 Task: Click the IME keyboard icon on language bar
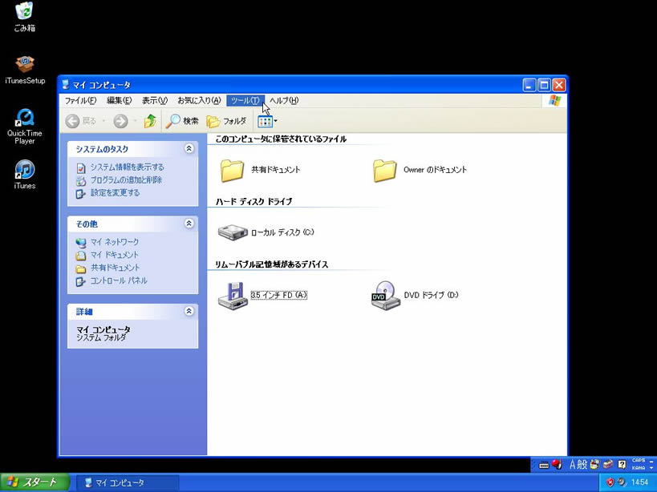pyautogui.click(x=544, y=465)
